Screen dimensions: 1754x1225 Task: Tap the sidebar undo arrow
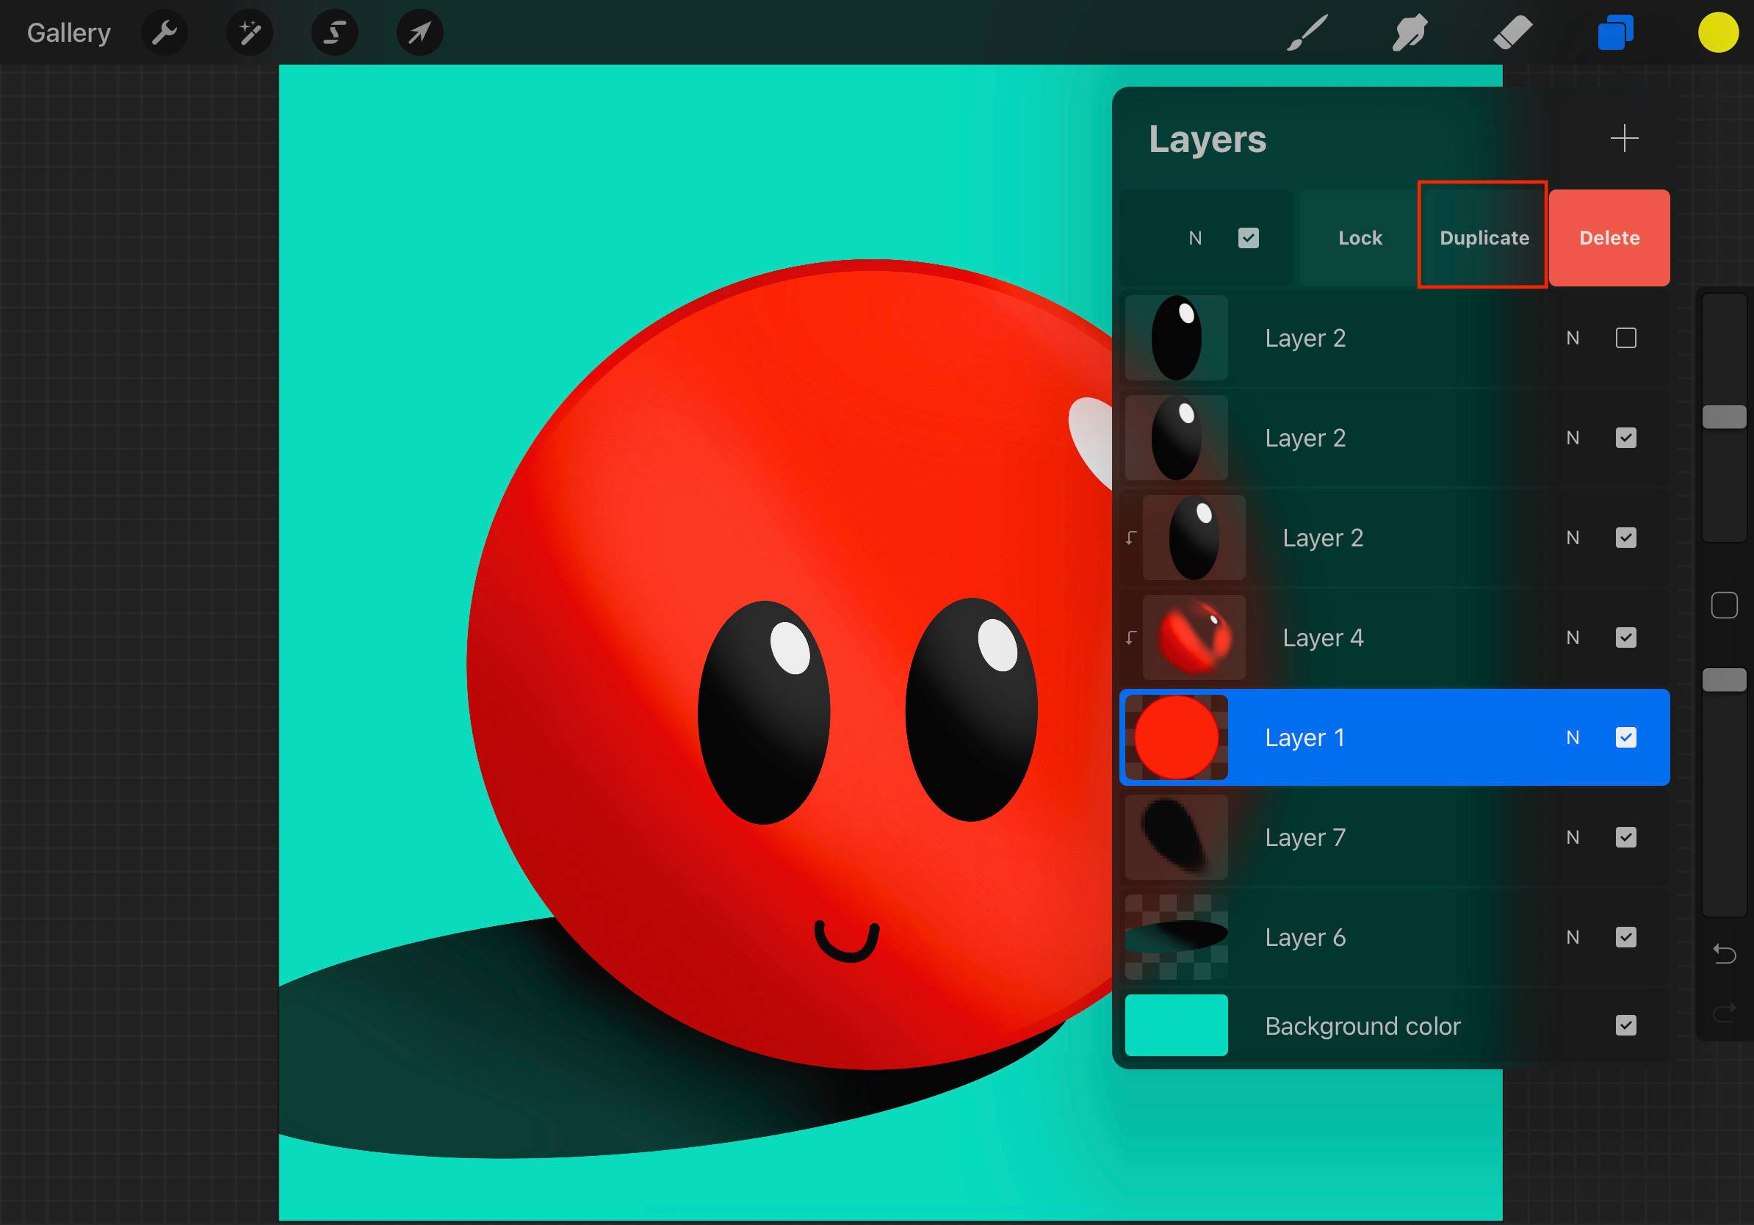point(1724,953)
